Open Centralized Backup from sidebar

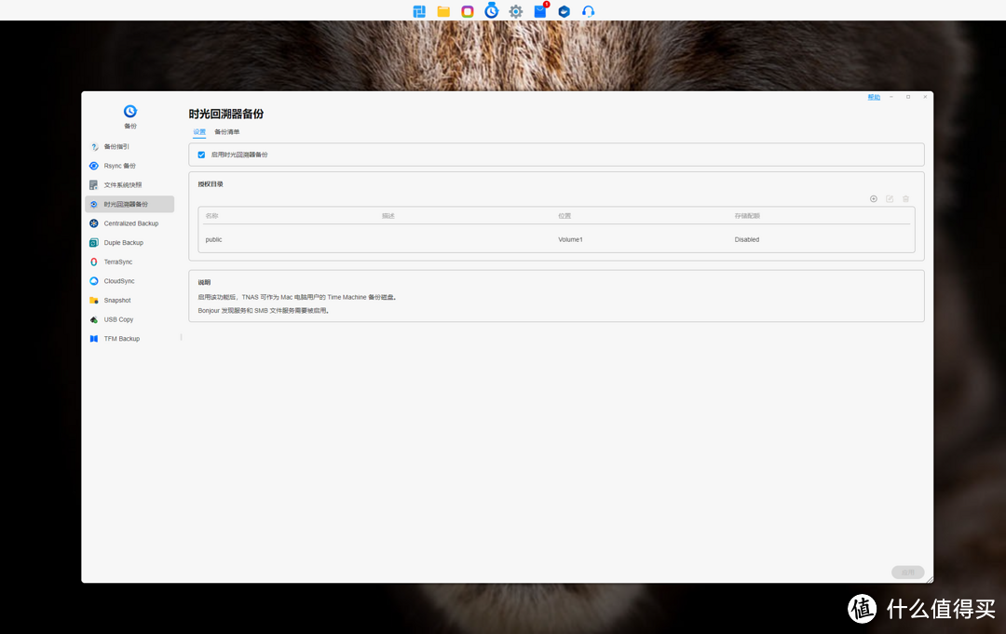[x=130, y=223]
